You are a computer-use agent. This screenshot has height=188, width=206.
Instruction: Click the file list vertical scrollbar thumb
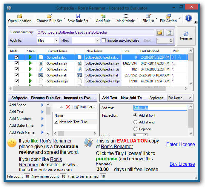(x=191, y=57)
